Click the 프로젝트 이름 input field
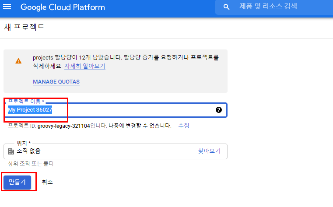 pos(116,110)
